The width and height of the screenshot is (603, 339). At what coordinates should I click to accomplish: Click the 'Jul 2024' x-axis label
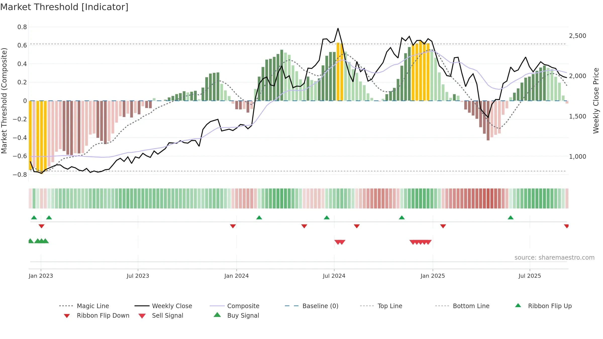(334, 276)
